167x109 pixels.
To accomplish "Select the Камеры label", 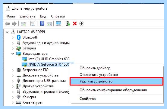I will 29,97.
